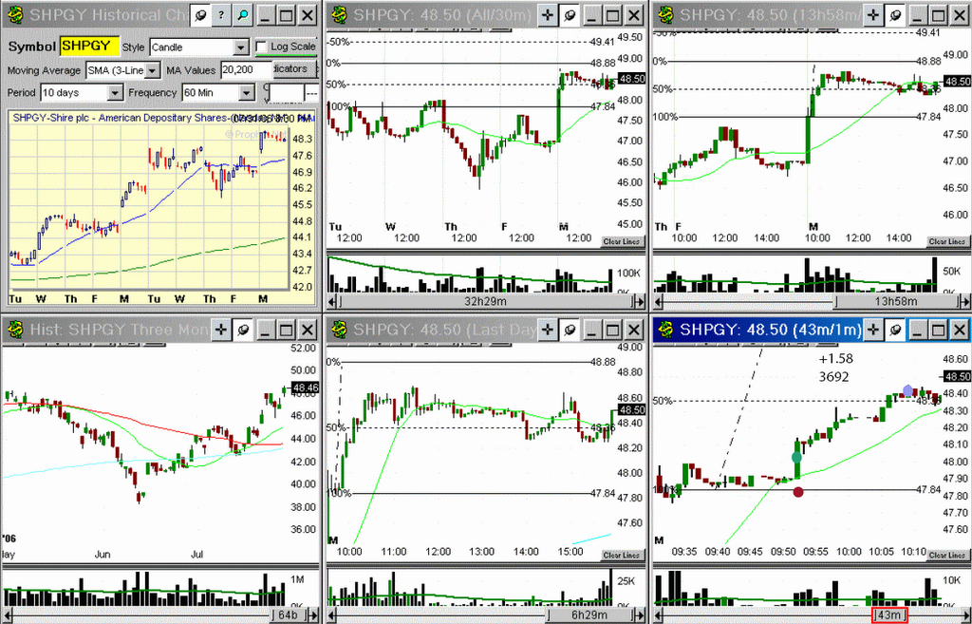Click the 6h29m time range scrollbar thumb
This screenshot has width=972, height=624.
[x=589, y=615]
